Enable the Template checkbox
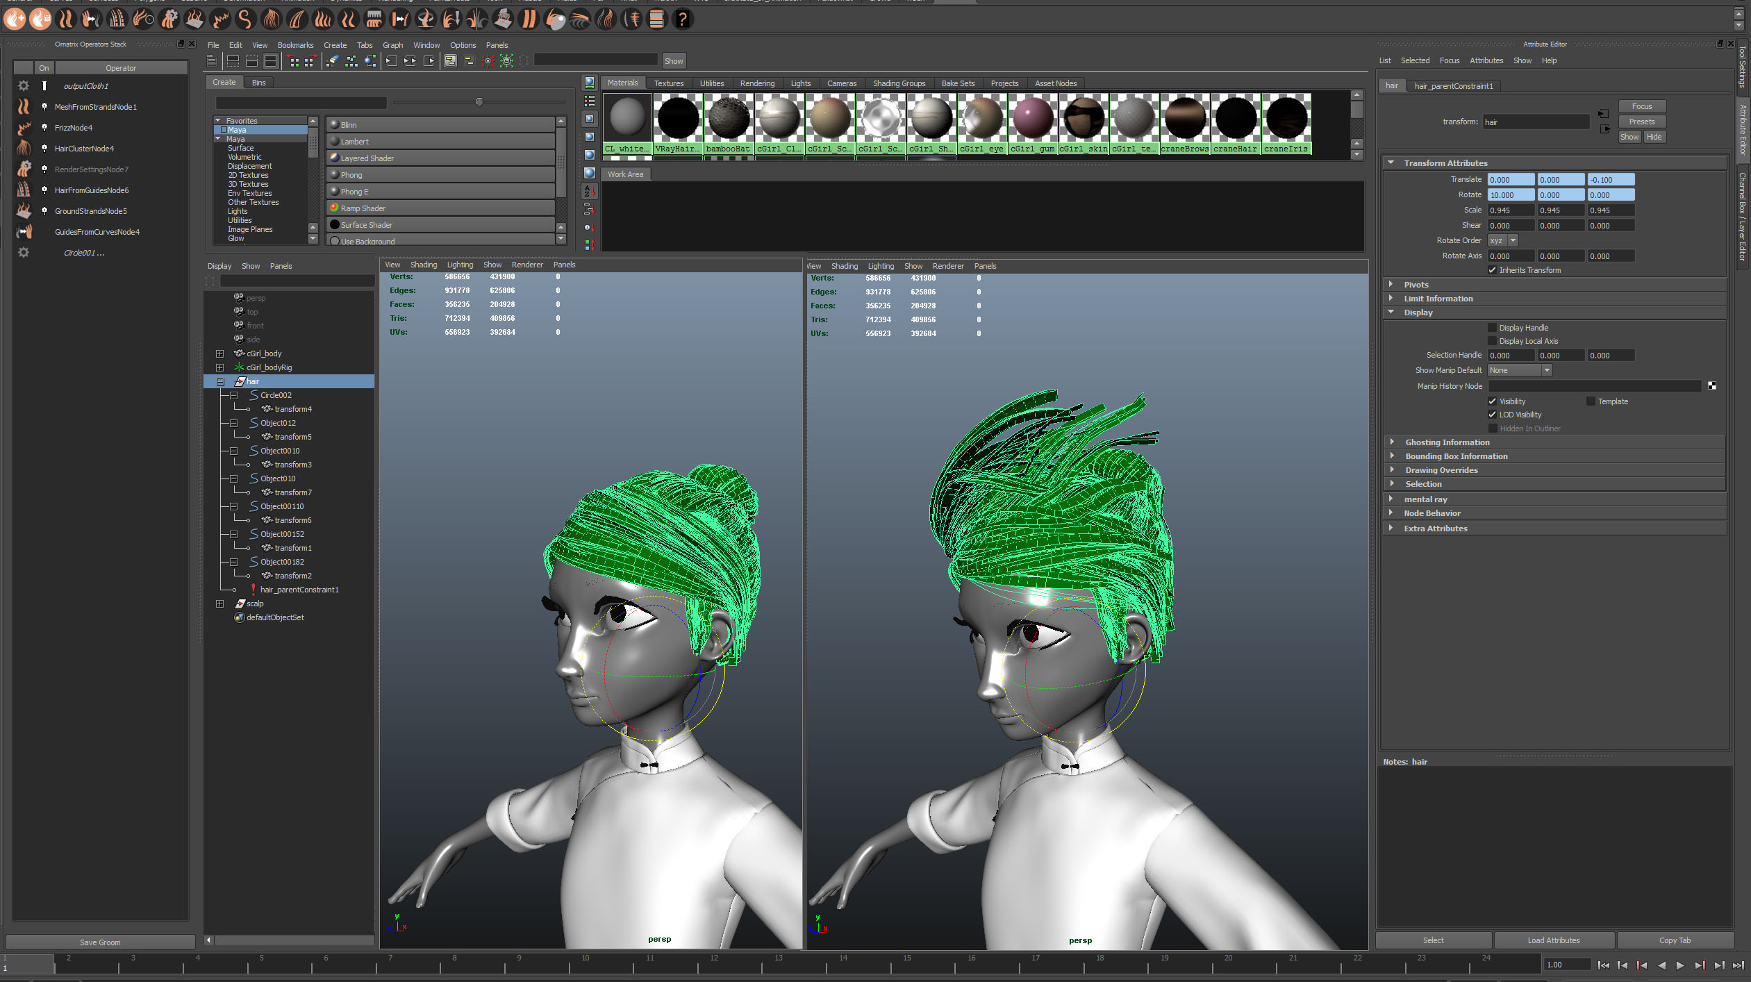 pyautogui.click(x=1591, y=401)
